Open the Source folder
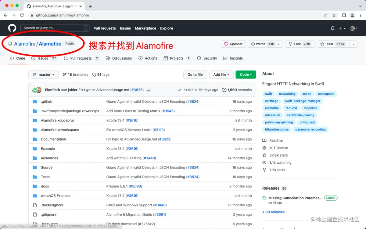The image size is (366, 229). pos(47,168)
